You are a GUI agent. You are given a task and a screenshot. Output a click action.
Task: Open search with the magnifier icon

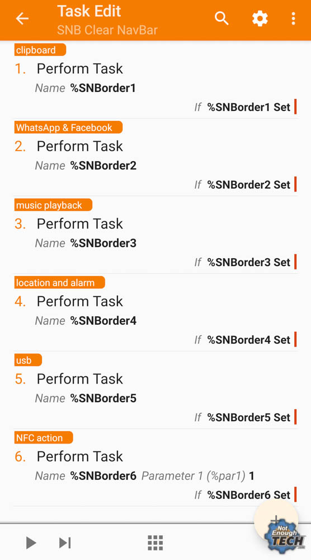[x=222, y=18]
